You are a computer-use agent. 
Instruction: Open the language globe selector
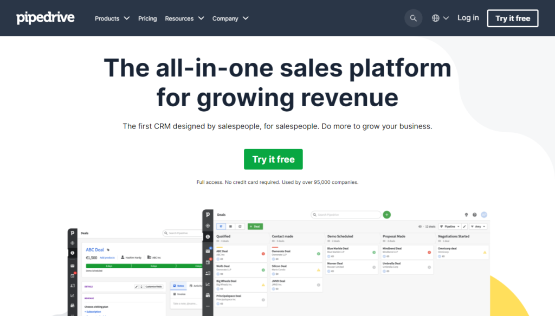(440, 18)
